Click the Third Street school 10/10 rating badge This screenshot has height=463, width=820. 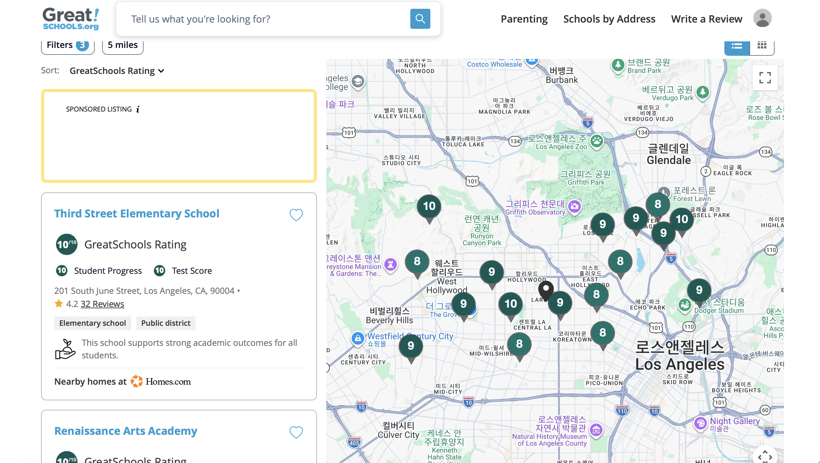click(66, 244)
